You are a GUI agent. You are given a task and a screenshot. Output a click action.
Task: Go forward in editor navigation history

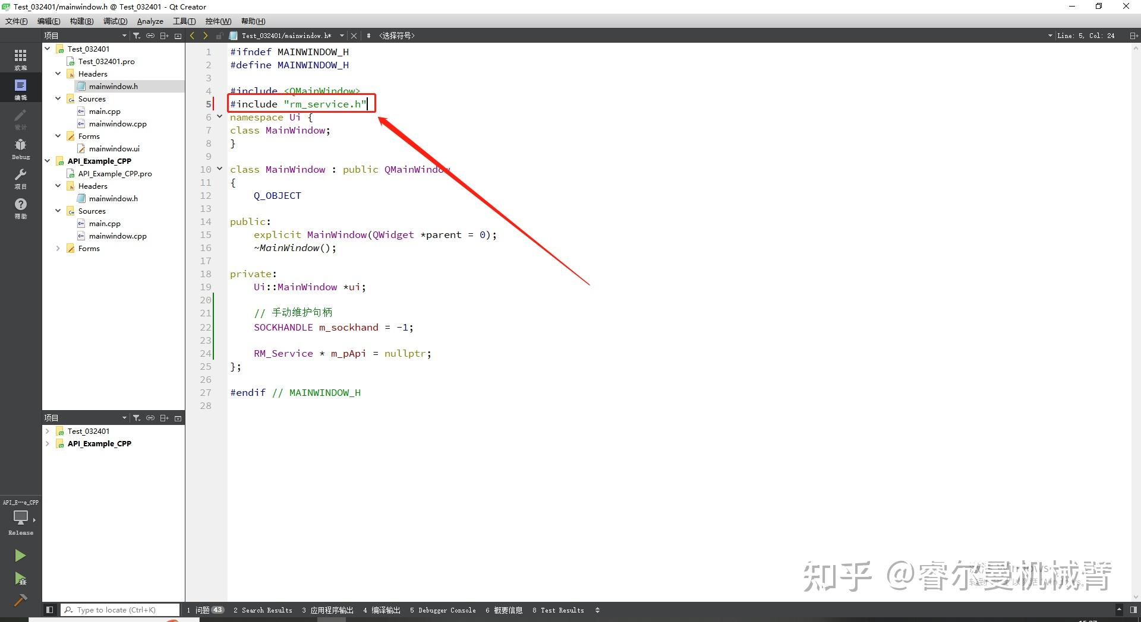(x=206, y=36)
